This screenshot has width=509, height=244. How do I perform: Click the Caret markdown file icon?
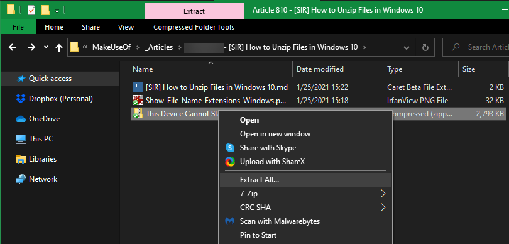pos(138,87)
